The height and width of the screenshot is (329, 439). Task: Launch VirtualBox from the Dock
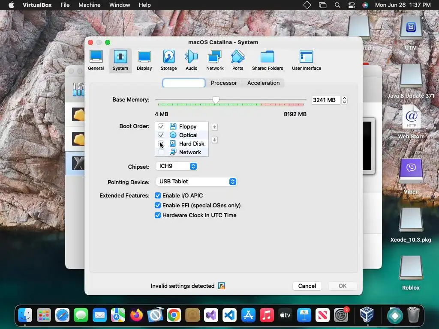tap(367, 314)
